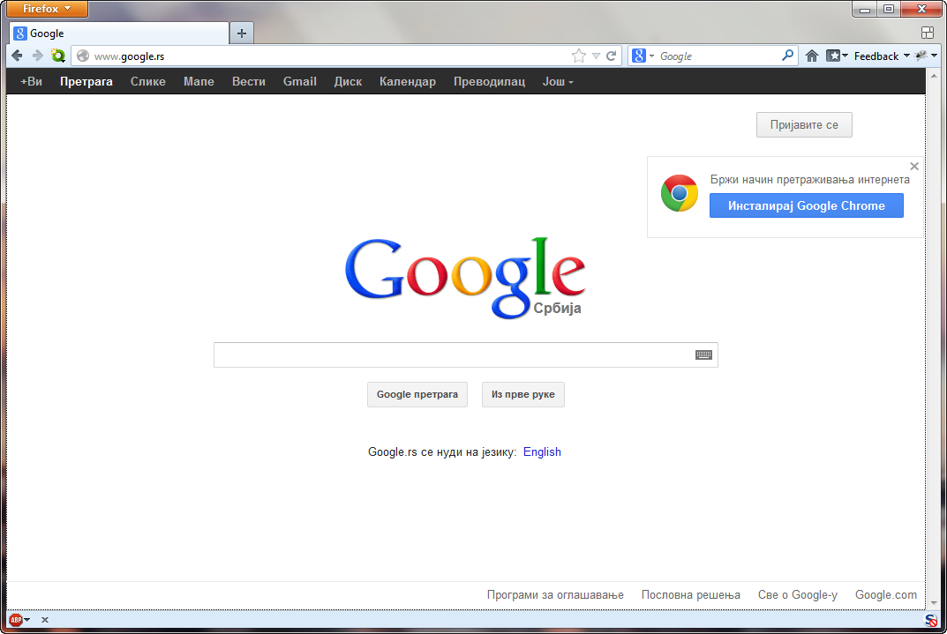The image size is (947, 634).
Task: Click the Из прве руке button
Action: 523,394
